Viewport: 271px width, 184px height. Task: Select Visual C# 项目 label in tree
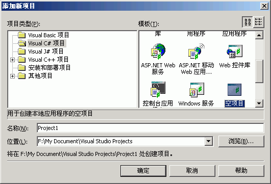(x=46, y=43)
